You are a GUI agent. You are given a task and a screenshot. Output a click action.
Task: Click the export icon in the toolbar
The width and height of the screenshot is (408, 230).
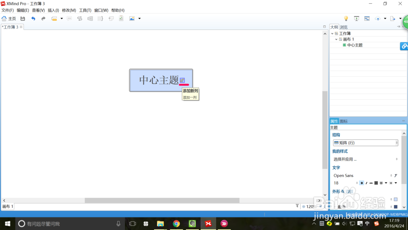[392, 18]
